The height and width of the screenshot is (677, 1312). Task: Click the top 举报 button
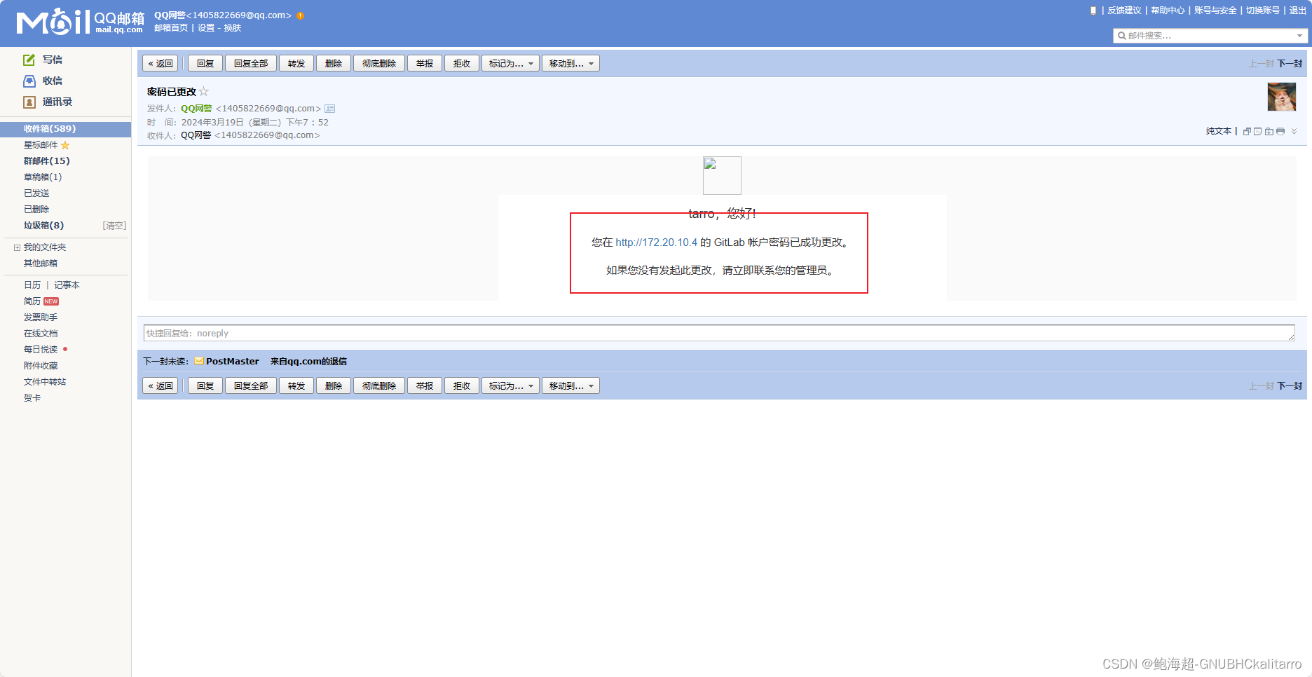pos(425,64)
